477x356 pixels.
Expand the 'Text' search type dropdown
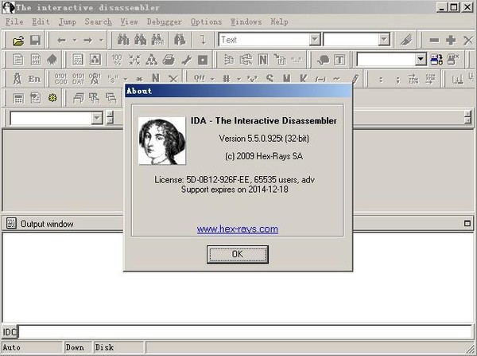point(315,40)
